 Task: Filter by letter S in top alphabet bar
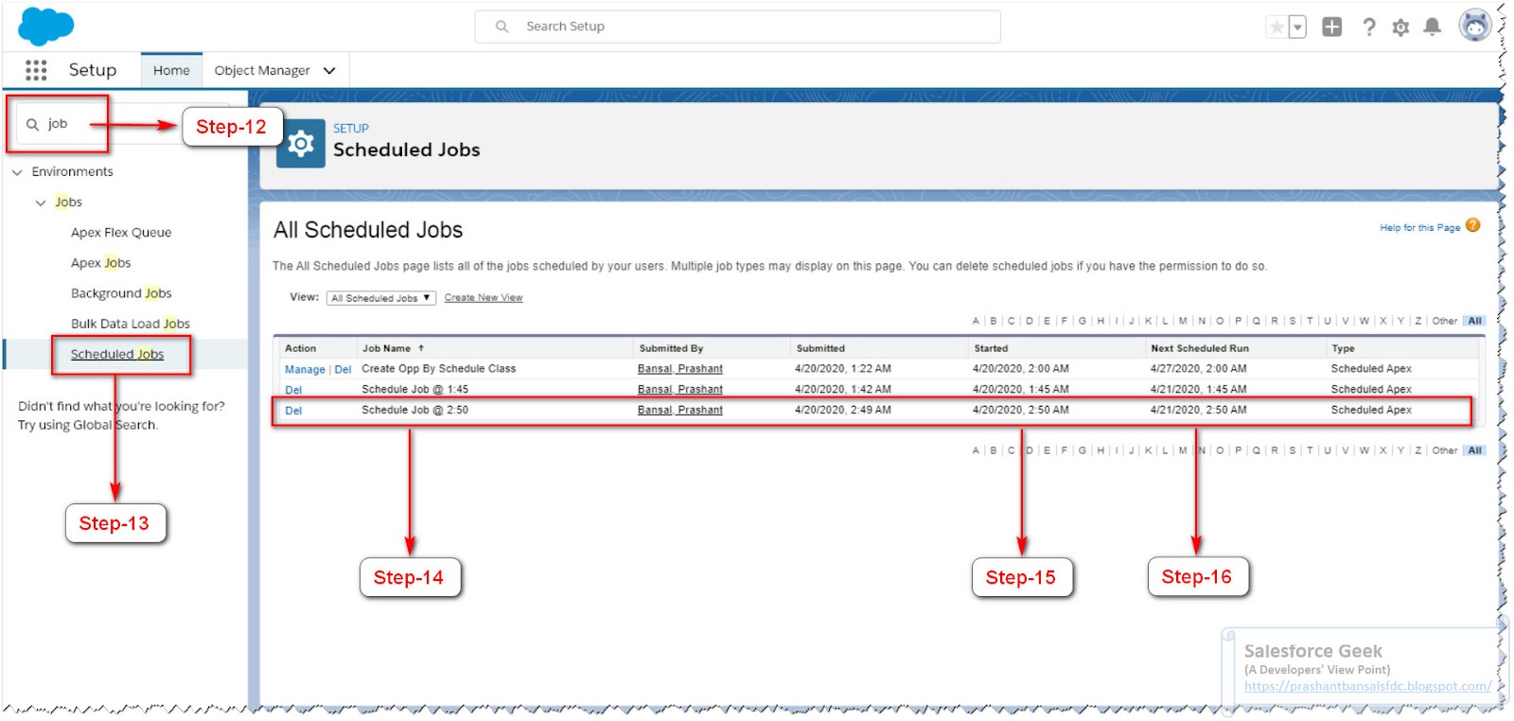(x=1293, y=322)
